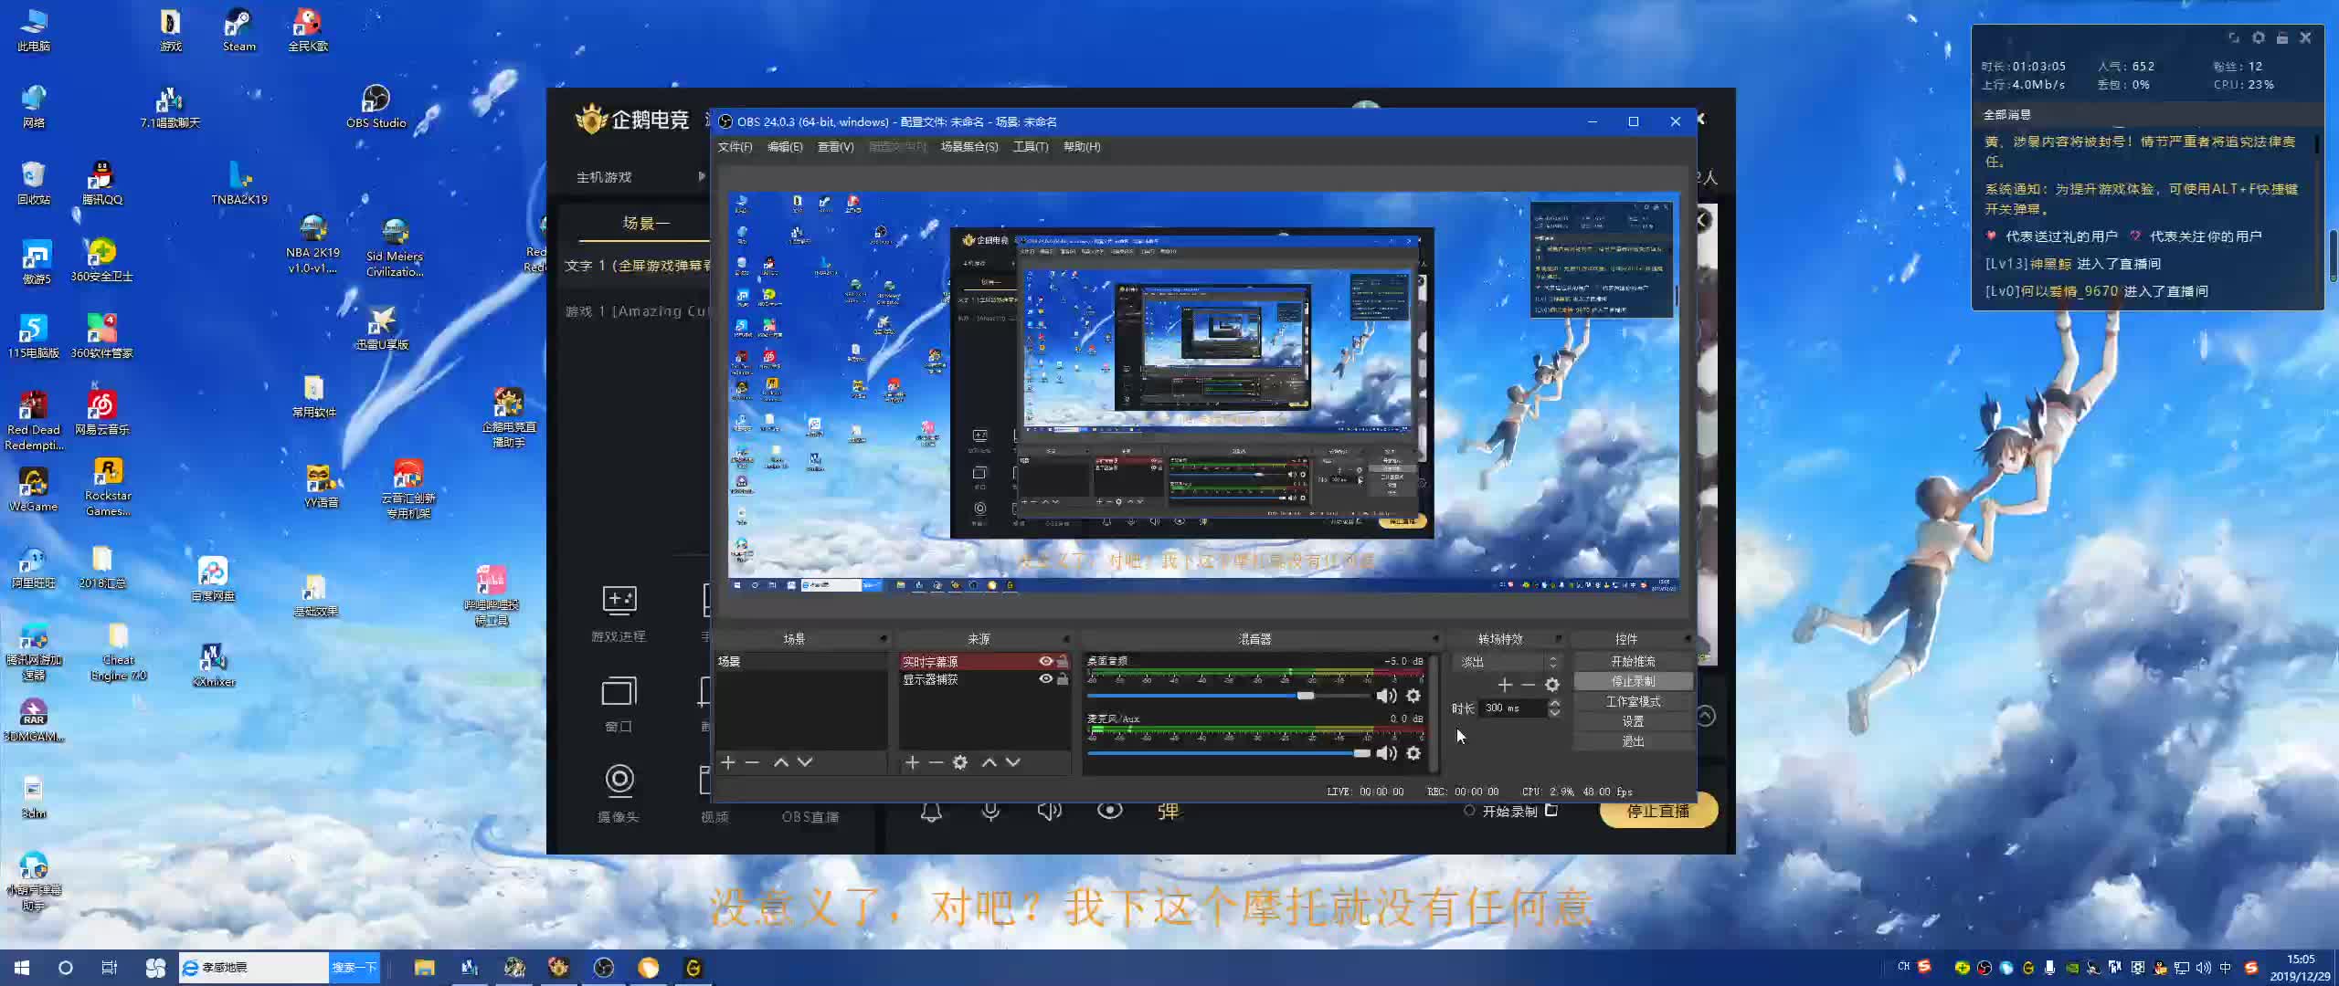Hide the 实时字幕源 source via eye icon
This screenshot has height=986, width=2339.
tap(1045, 661)
